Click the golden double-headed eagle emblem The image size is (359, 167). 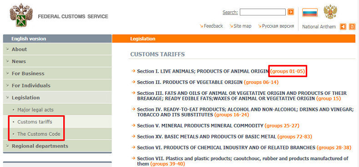tap(330, 12)
